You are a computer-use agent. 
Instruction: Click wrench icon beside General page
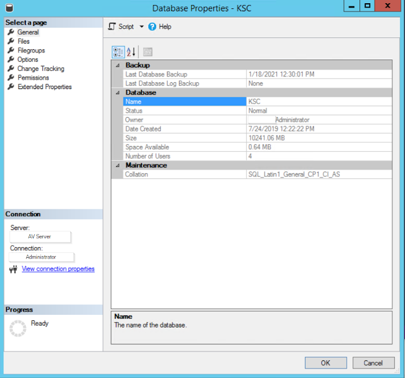(x=11, y=32)
